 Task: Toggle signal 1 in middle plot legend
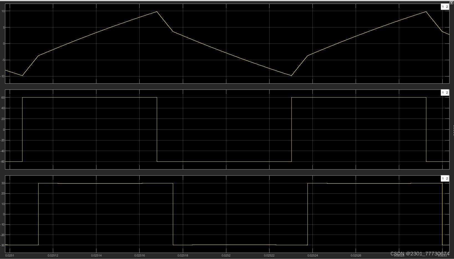pyautogui.click(x=443, y=93)
